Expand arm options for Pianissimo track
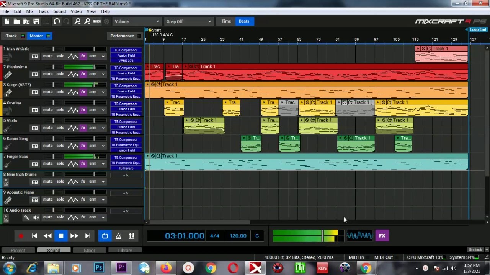This screenshot has width=490, height=275. tap(103, 74)
